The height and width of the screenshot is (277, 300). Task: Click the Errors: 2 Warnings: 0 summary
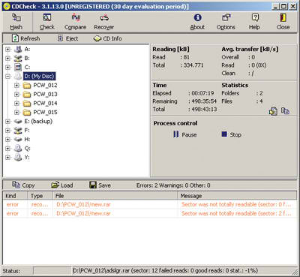click(173, 185)
